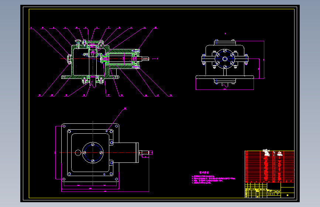The width and height of the screenshot is (320, 207).
Task: Click the red parts list table
Action: pyautogui.click(x=269, y=166)
